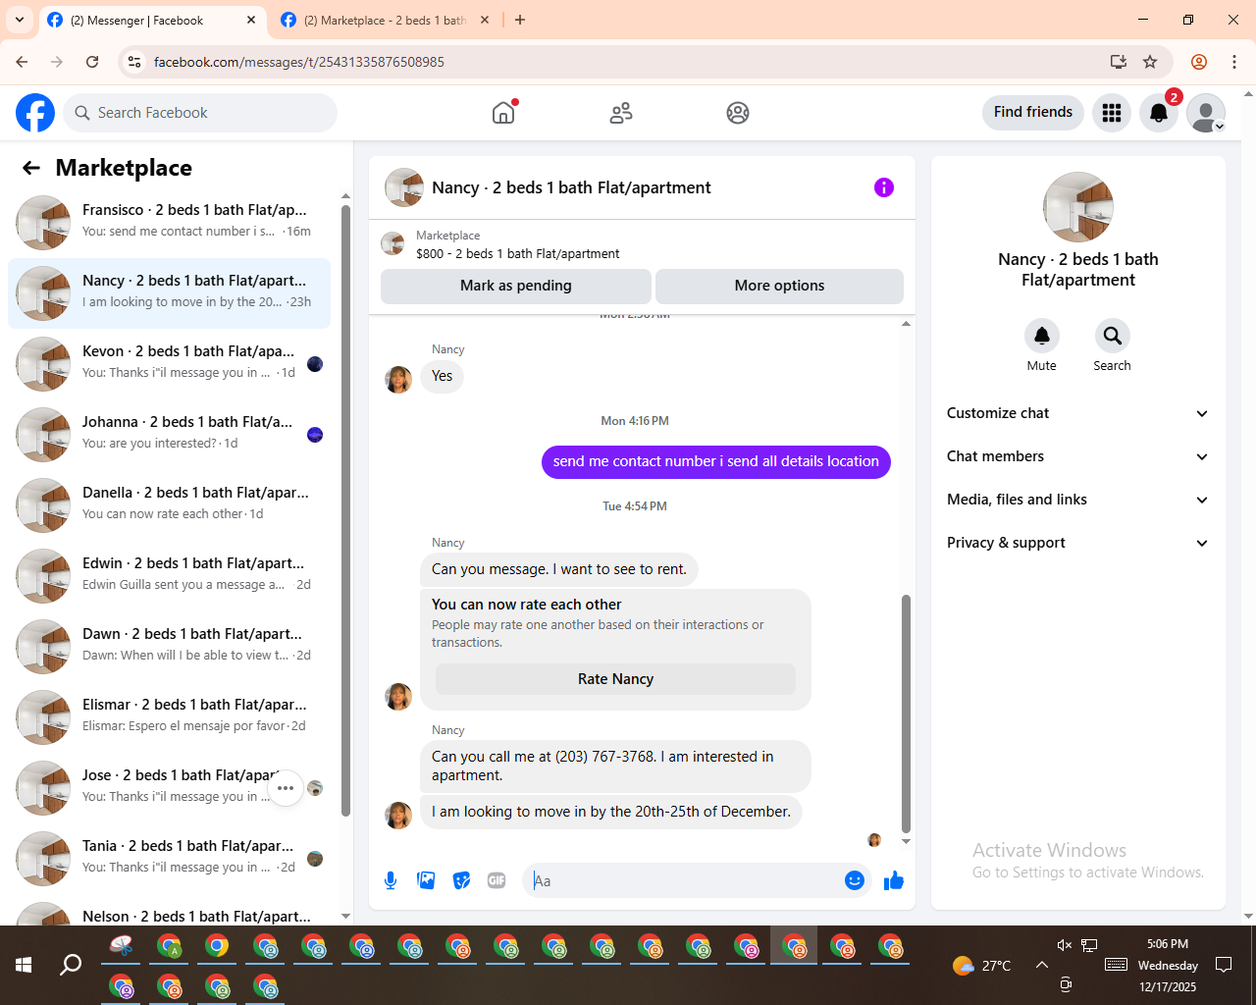
Task: Open the Danella conversation
Action: (169, 505)
